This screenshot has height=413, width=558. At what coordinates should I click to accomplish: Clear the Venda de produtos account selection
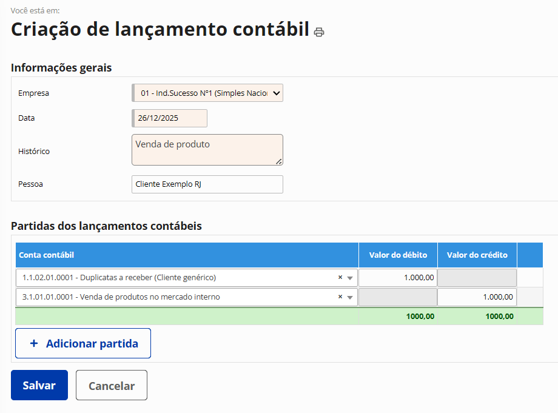pyautogui.click(x=340, y=297)
